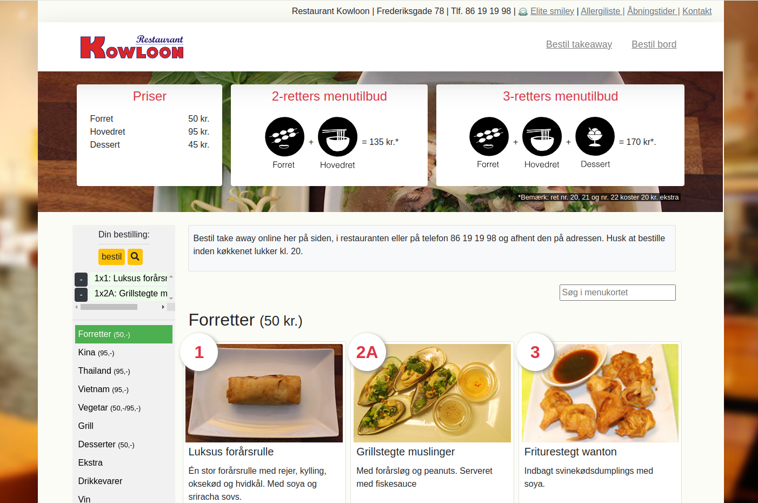Screen dimensions: 758x503
Task: Open the Bestil takeaway link
Action: (579, 44)
